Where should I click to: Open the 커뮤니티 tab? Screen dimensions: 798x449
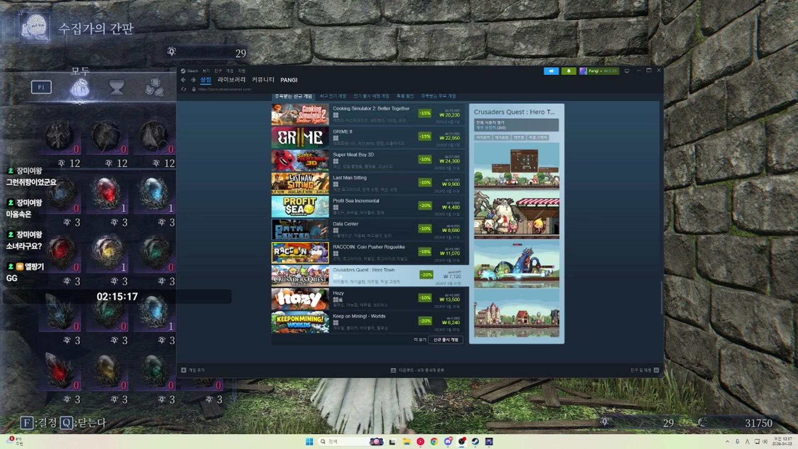(x=263, y=80)
